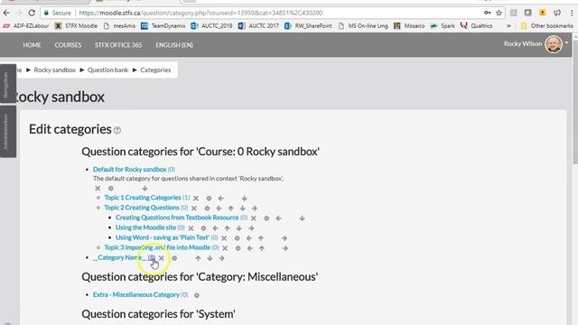578x325 pixels.
Task: Move '__Category Name__' down
Action: [210, 258]
